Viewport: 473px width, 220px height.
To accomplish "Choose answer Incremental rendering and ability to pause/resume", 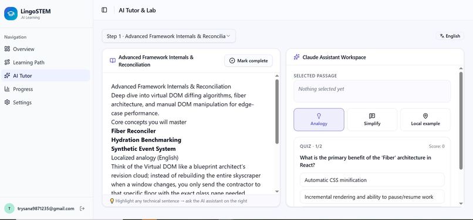I will pyautogui.click(x=372, y=197).
